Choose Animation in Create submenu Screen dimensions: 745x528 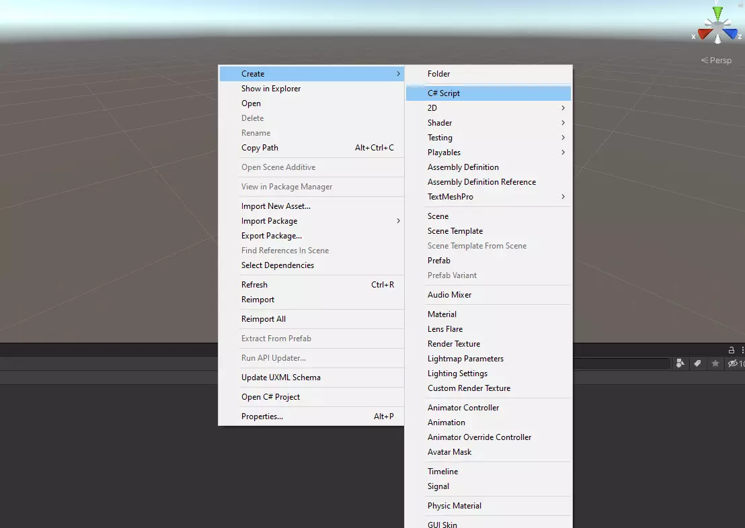coord(488,422)
